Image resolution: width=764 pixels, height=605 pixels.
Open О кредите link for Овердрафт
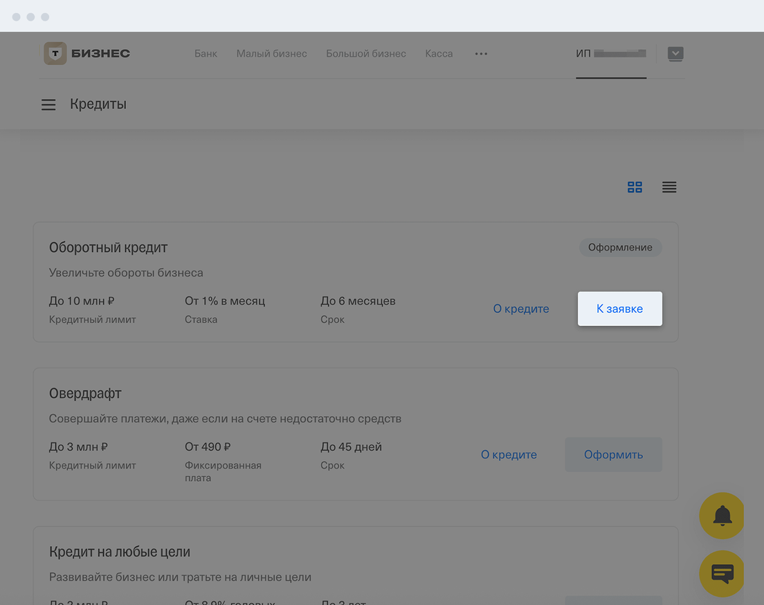click(509, 455)
